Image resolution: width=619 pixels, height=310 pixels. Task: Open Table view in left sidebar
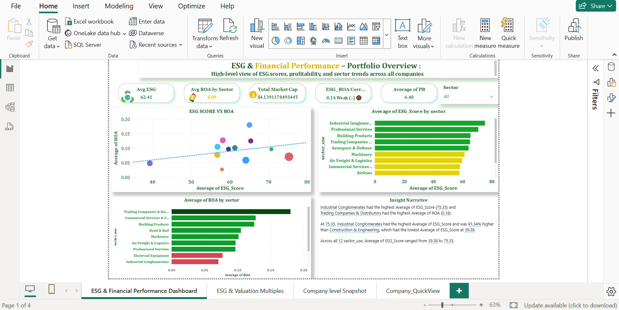(x=10, y=87)
